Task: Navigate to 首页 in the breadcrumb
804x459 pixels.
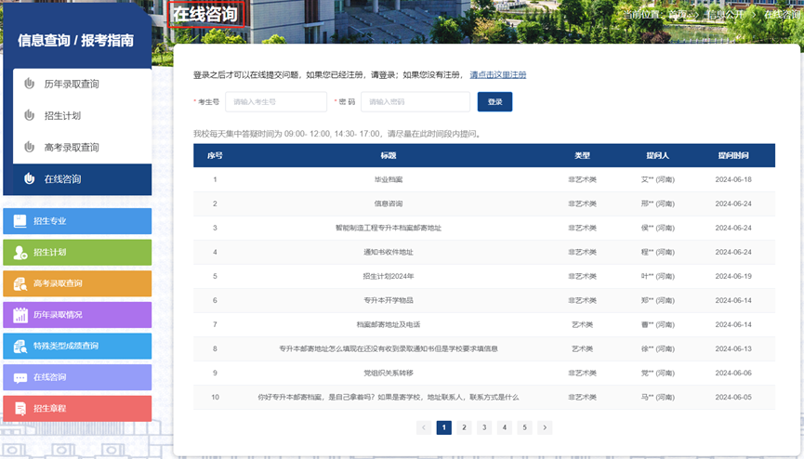Action: point(678,14)
